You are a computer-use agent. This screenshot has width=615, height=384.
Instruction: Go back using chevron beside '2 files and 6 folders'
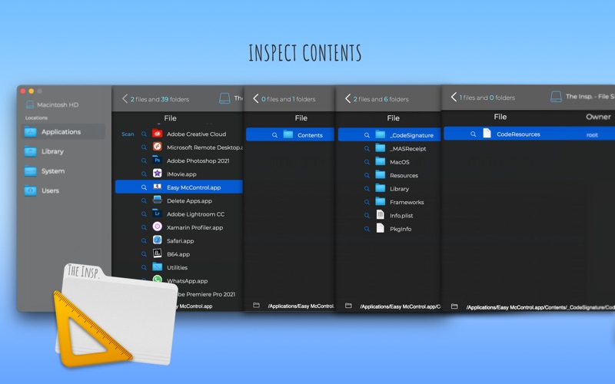pyautogui.click(x=347, y=99)
